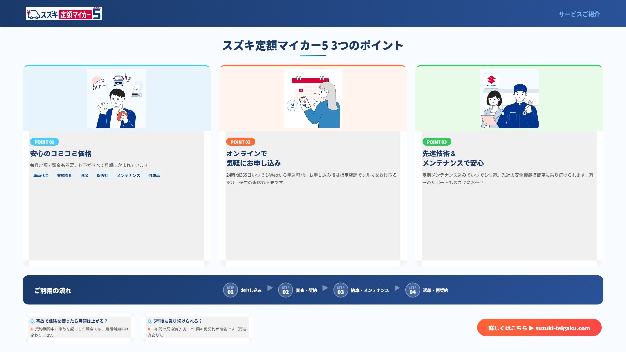The image size is (626, 352).
Task: Click the STEP 01 circle icon
Action: point(231,290)
